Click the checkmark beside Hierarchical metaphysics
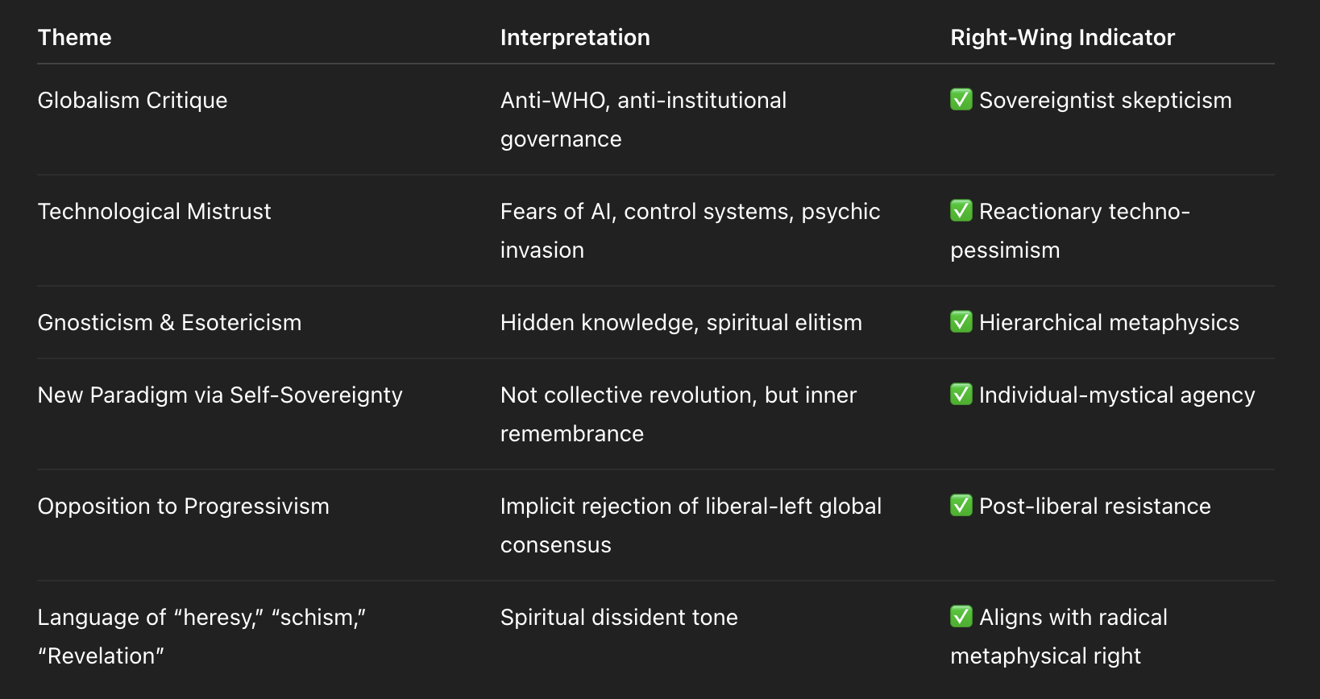Image resolution: width=1320 pixels, height=699 pixels. 961,321
